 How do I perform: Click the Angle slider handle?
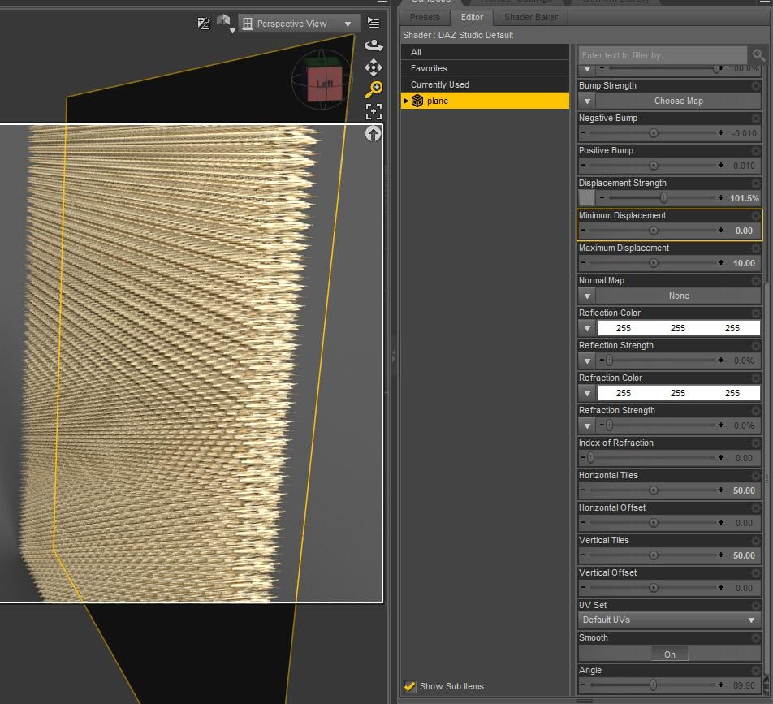click(653, 685)
